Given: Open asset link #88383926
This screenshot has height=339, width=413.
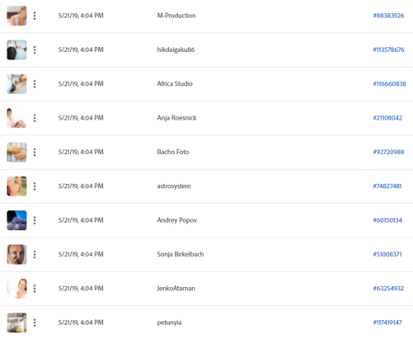Looking at the screenshot, I should [388, 16].
